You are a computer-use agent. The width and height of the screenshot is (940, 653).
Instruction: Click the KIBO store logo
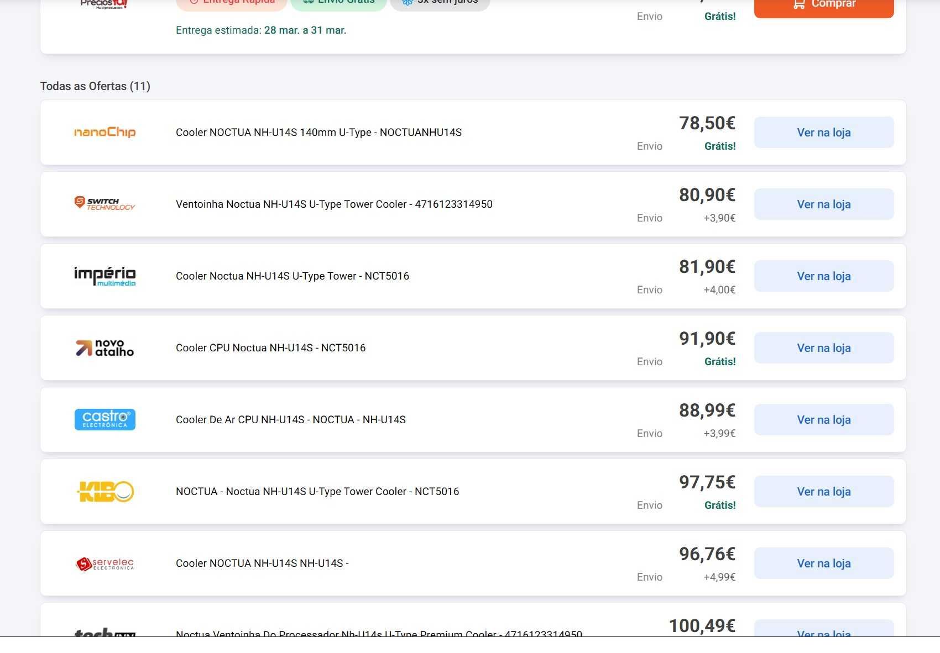105,491
